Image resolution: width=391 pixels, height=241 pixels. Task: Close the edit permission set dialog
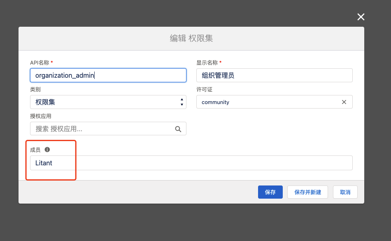click(x=361, y=17)
